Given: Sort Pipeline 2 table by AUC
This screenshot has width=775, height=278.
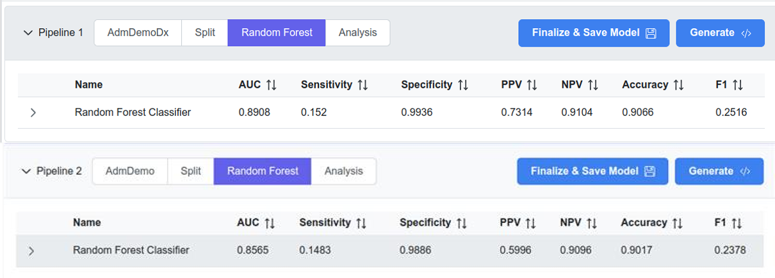Looking at the screenshot, I should point(270,223).
